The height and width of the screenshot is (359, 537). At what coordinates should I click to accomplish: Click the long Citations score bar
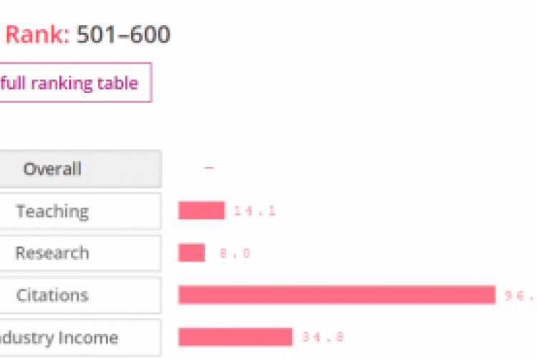click(337, 295)
